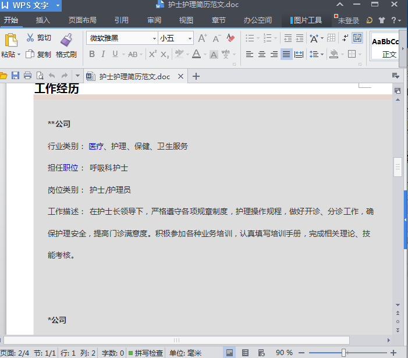Image resolution: width=408 pixels, height=358 pixels.
Task: Toggle character shading A button
Action: 214,54
